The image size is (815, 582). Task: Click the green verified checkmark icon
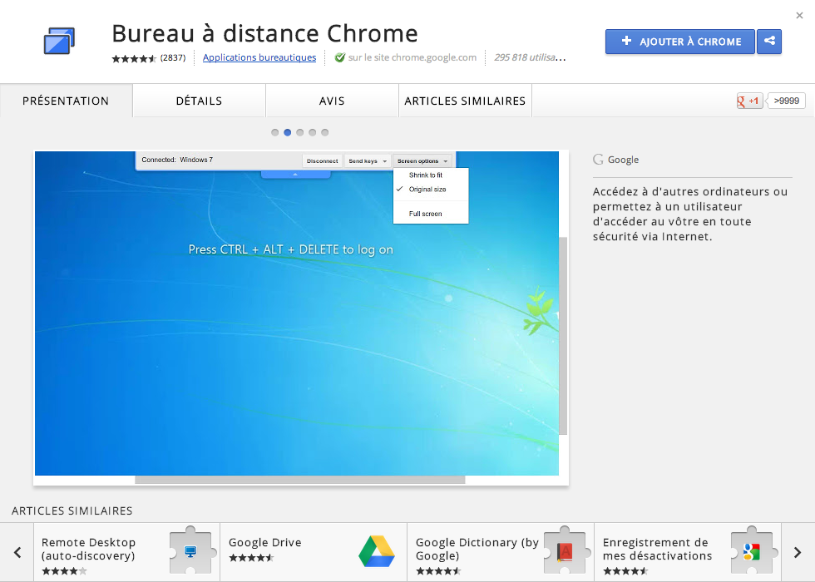pyautogui.click(x=340, y=57)
